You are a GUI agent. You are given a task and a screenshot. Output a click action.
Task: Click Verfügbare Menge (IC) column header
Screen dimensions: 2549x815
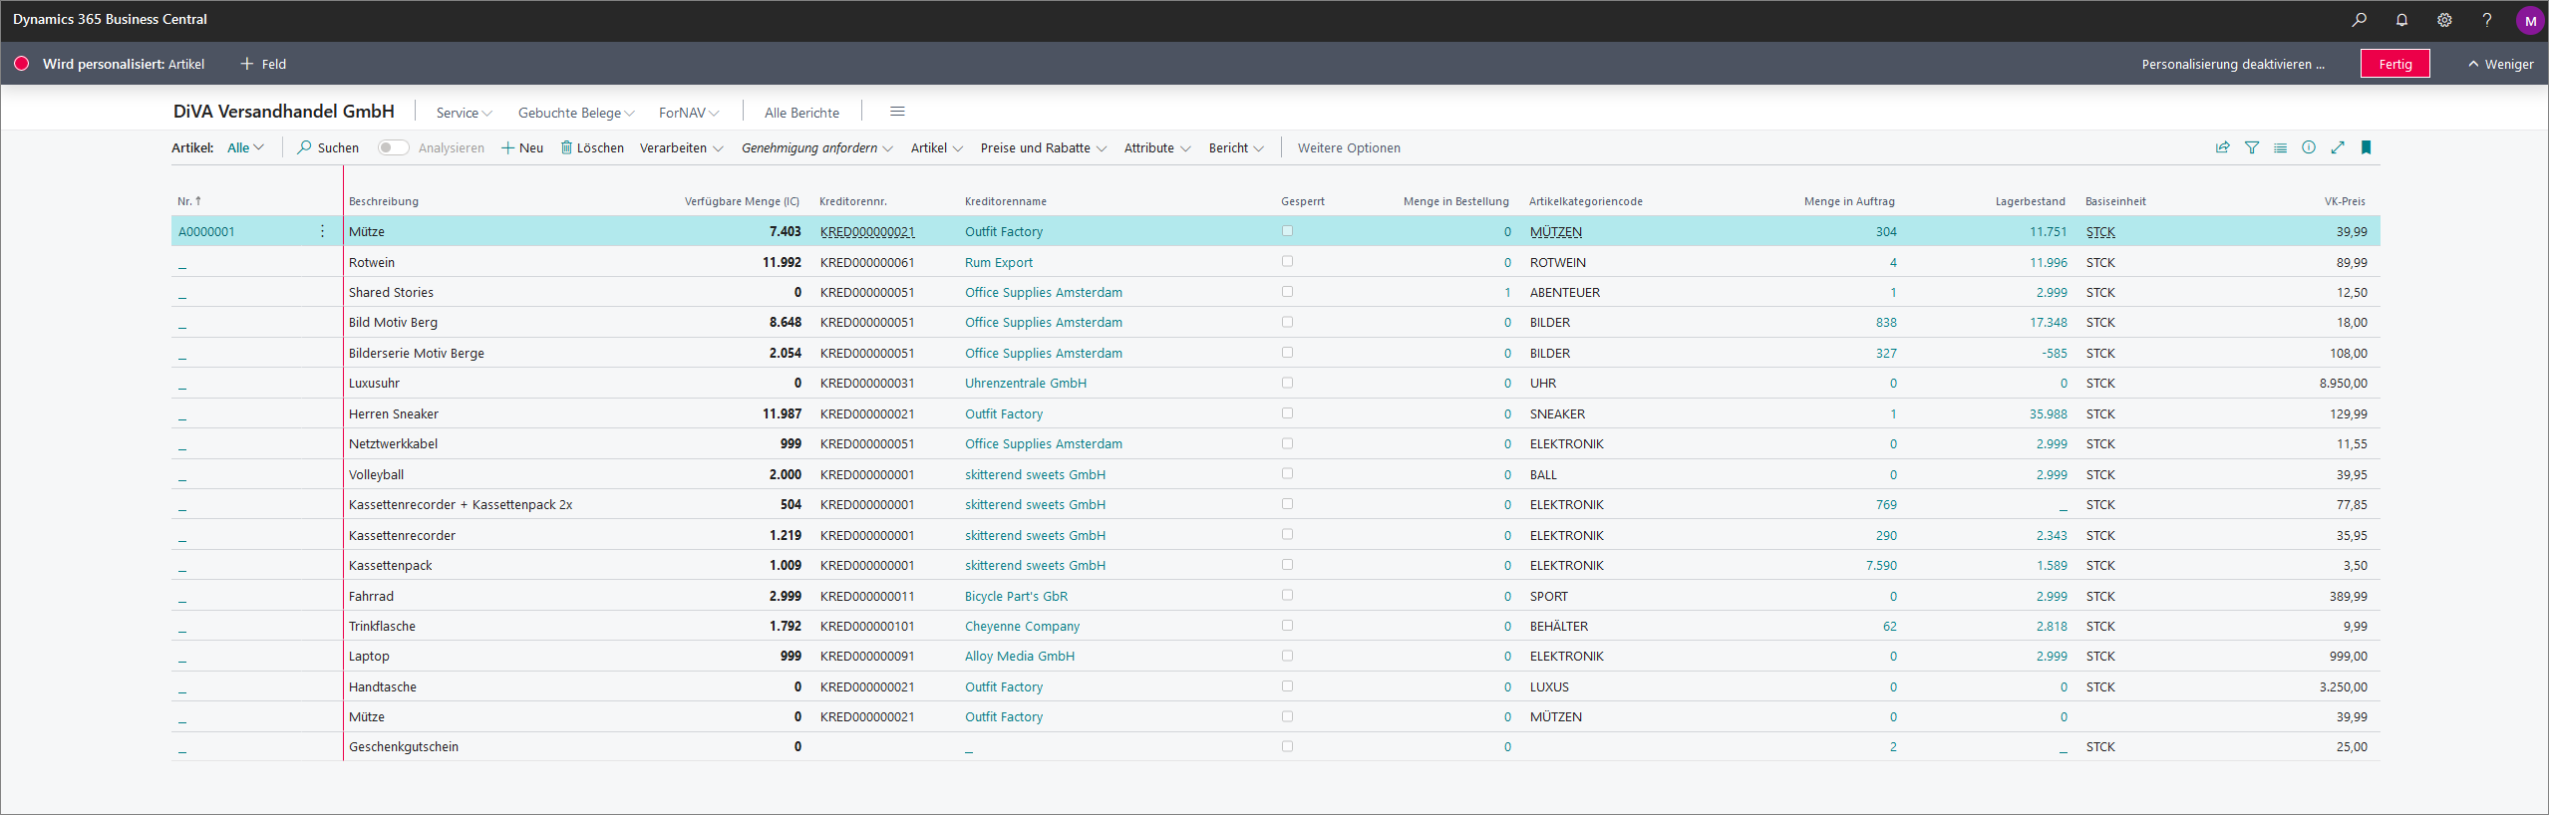pyautogui.click(x=742, y=201)
